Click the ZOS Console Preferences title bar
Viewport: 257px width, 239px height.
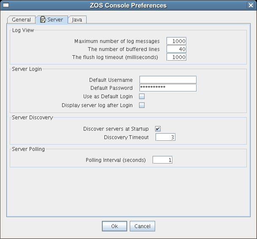128,5
